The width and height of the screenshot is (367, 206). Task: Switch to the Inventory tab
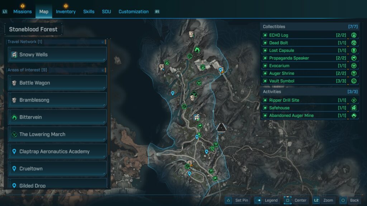tap(66, 11)
